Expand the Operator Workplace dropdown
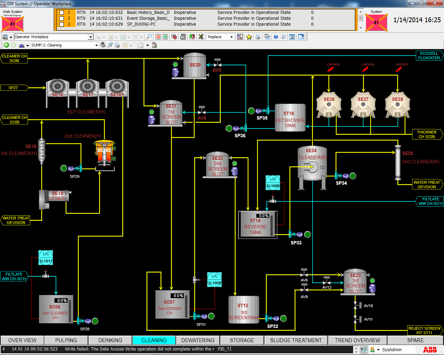The width and height of the screenshot is (444, 355). click(91, 37)
